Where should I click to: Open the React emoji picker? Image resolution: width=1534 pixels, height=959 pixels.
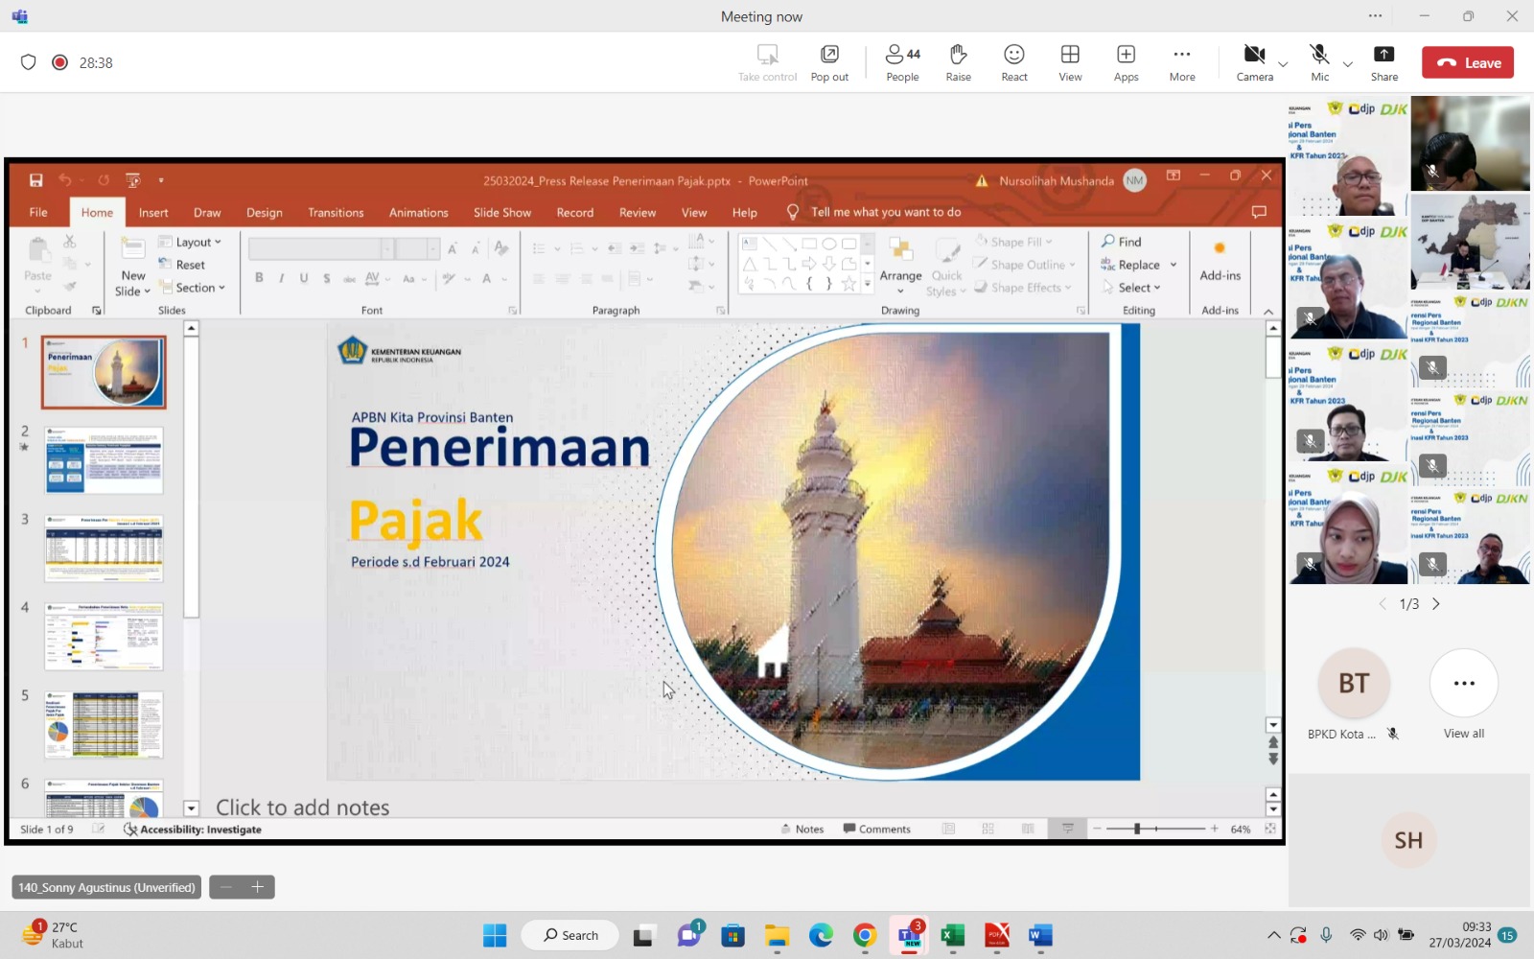click(x=1013, y=63)
